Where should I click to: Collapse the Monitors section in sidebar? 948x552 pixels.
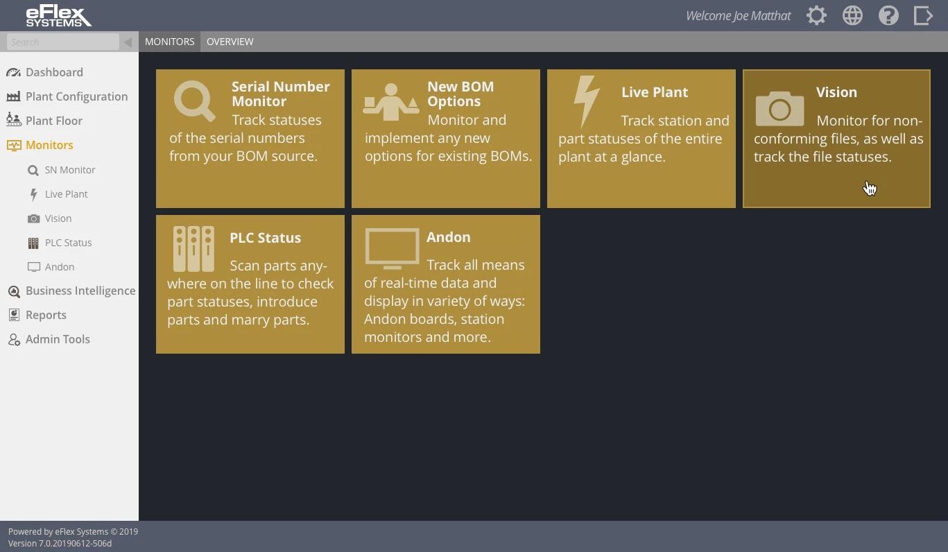14,145
